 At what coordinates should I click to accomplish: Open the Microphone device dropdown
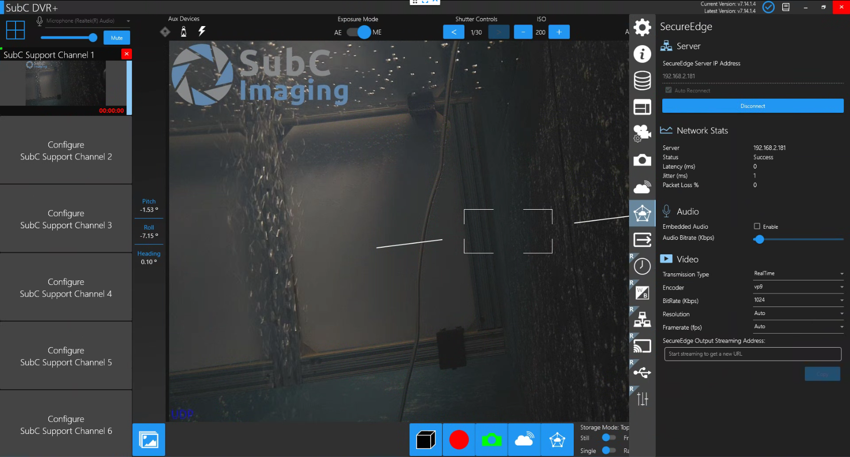pyautogui.click(x=88, y=21)
